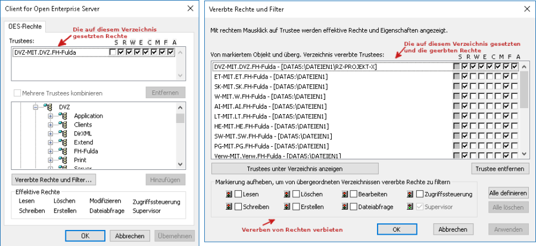This screenshot has width=536, height=246.
Task: Click the Clients container icon
Action: point(63,125)
